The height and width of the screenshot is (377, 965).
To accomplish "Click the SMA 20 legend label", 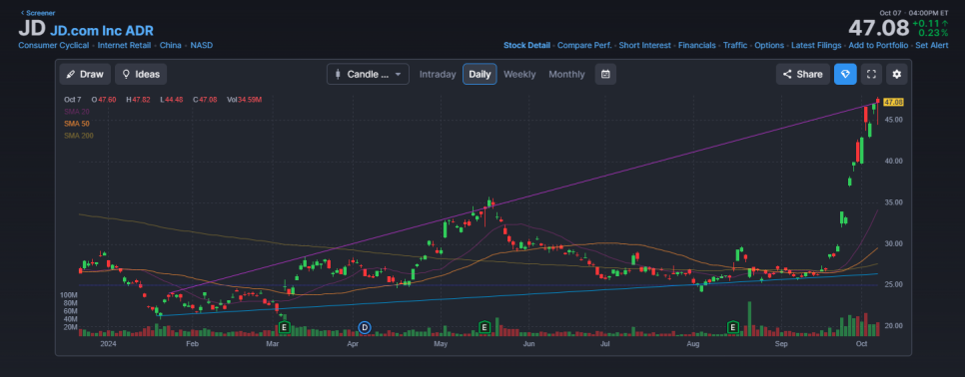I will coord(76,111).
